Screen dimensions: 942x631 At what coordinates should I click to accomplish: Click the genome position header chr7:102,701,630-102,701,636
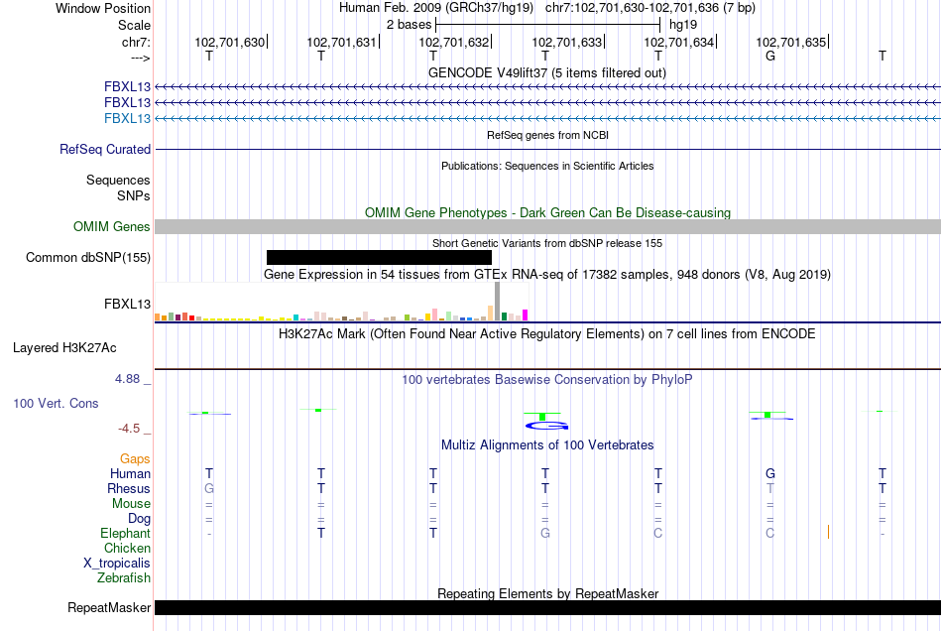coord(650,8)
